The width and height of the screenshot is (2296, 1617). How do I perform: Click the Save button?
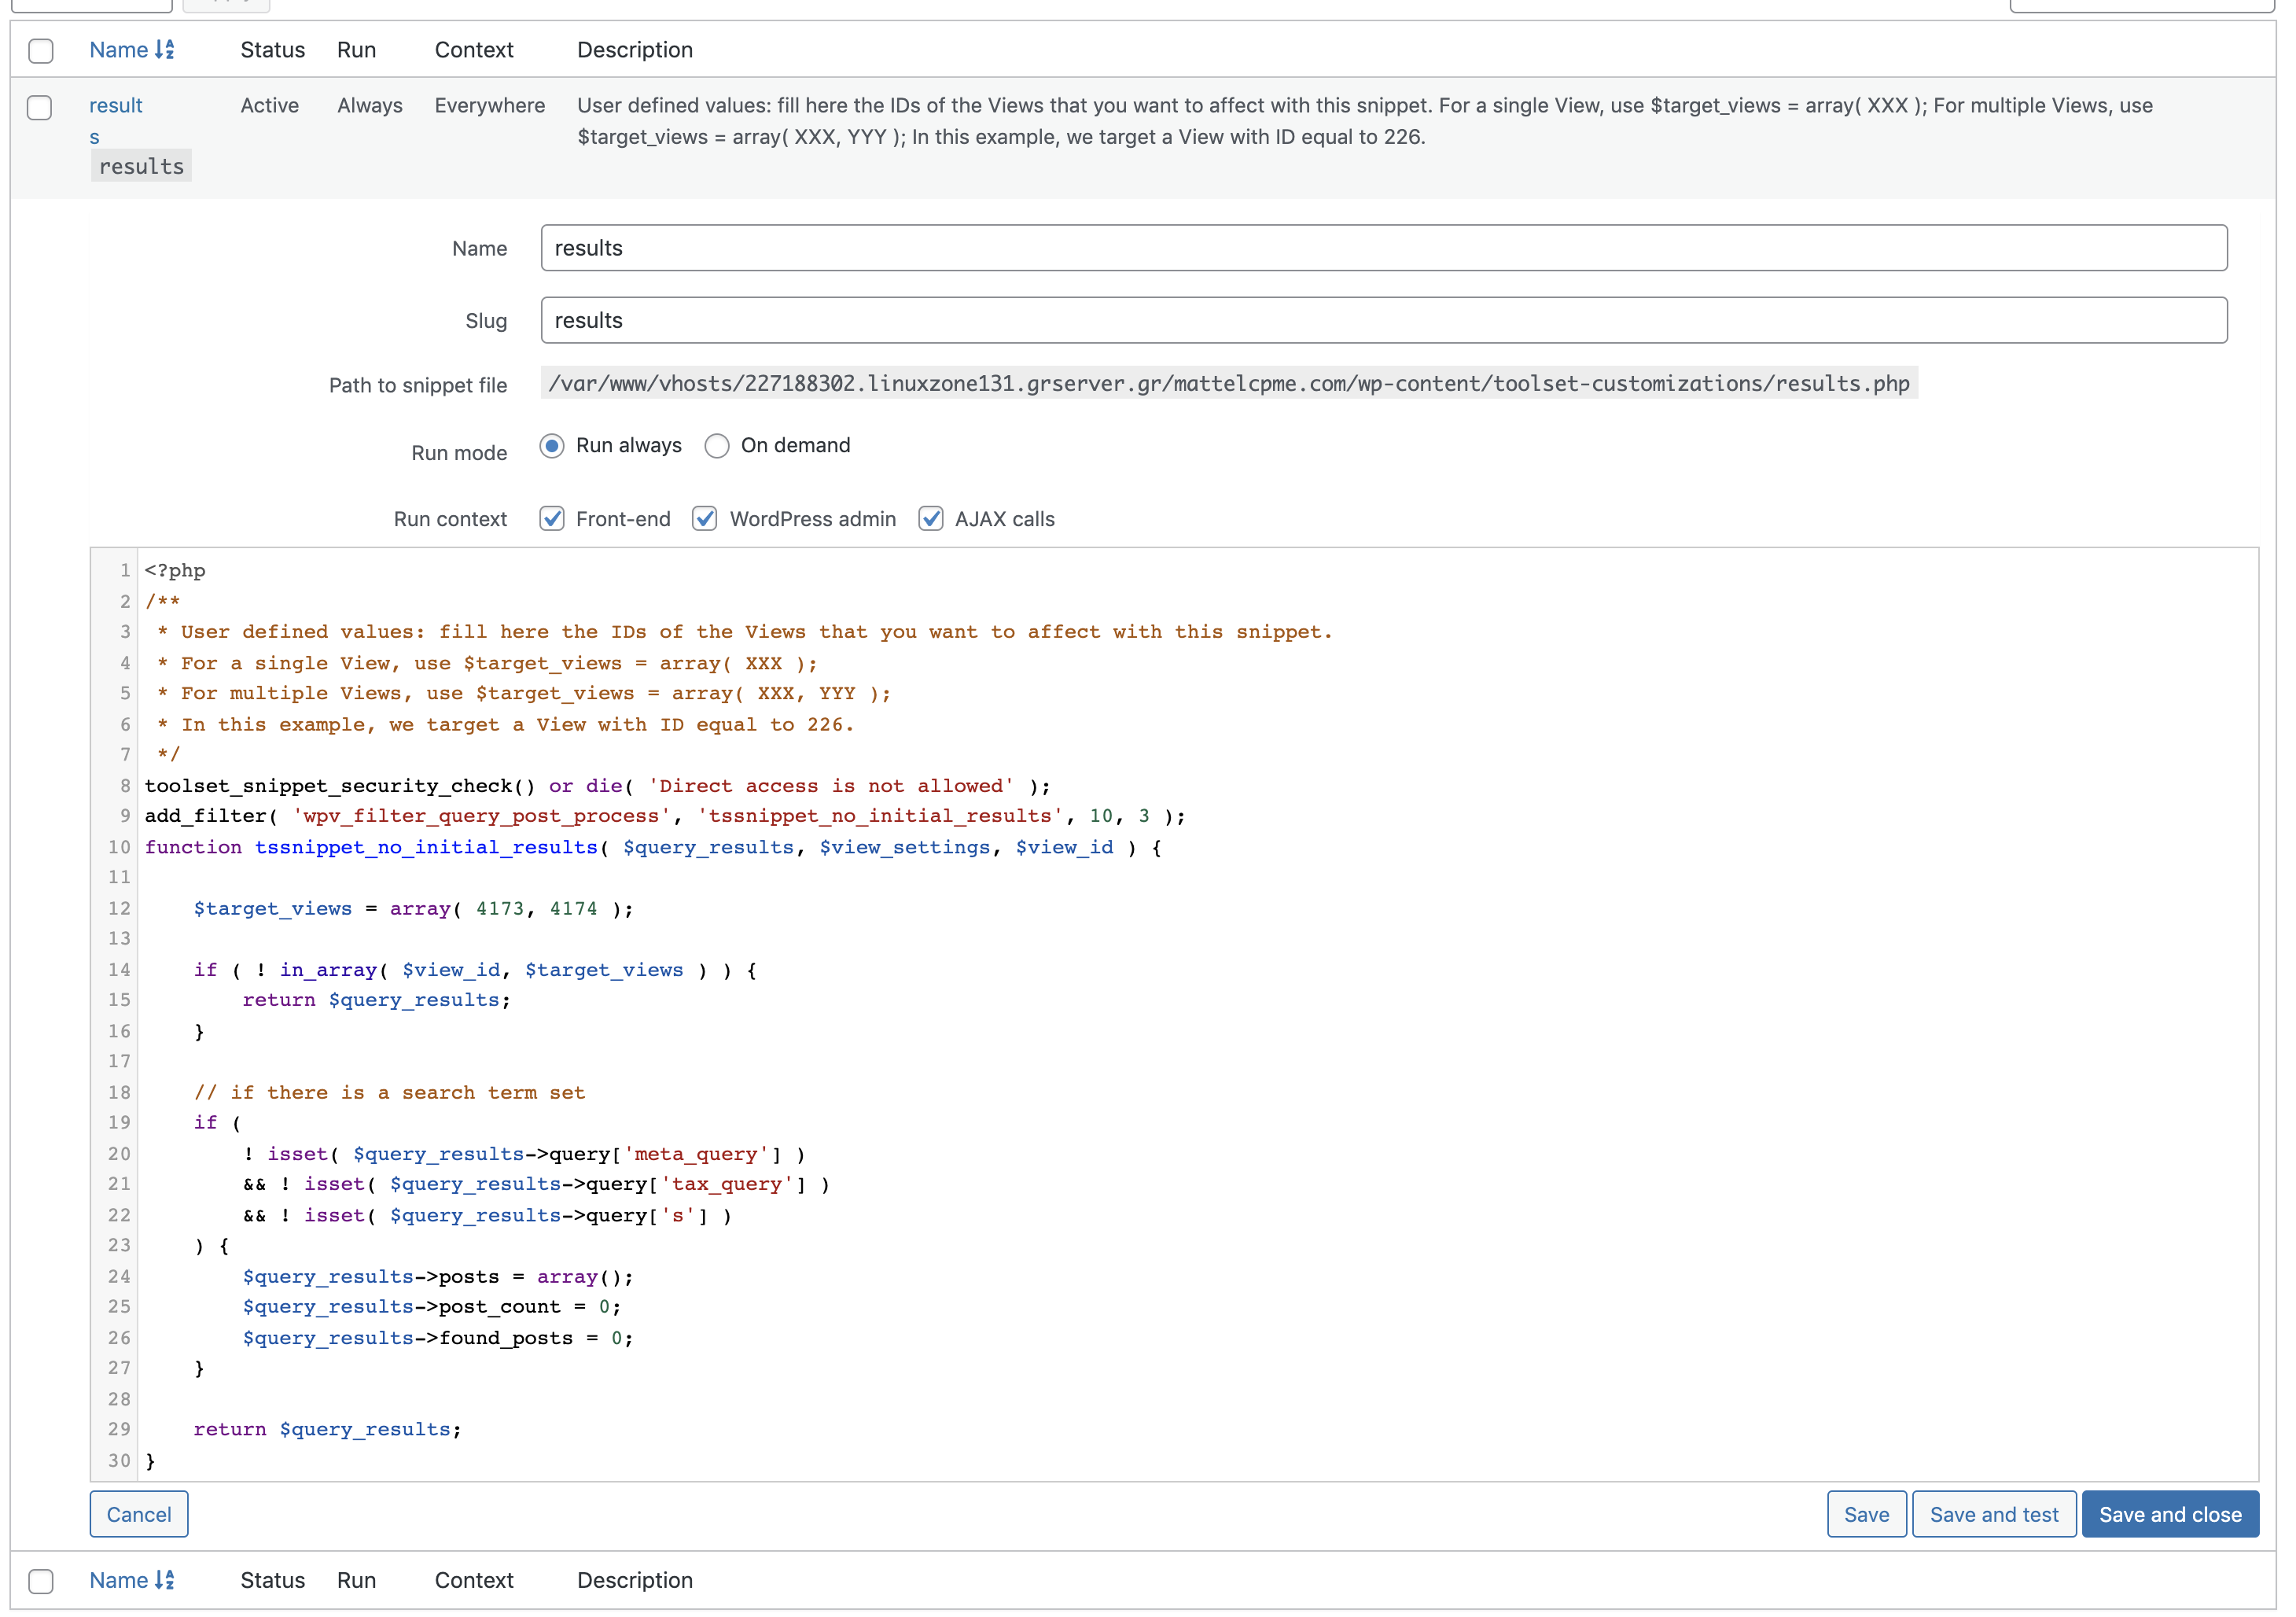pos(1866,1515)
